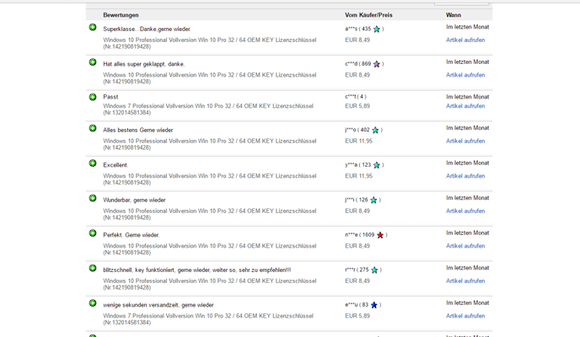Click the 'Vom Käufer/Preis' column header
580x337 pixels.
click(x=368, y=15)
